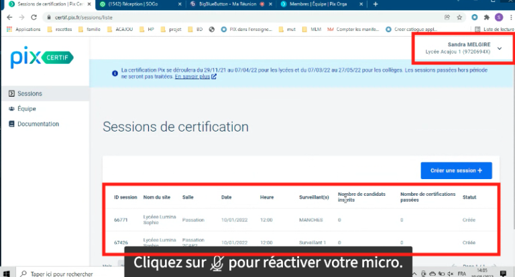Open the Chrome three-dot menu
The width and height of the screenshot is (515, 277).
point(511,17)
